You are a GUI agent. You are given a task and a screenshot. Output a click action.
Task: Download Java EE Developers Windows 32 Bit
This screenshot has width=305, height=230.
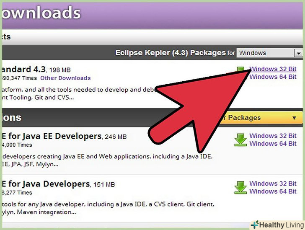click(x=273, y=136)
